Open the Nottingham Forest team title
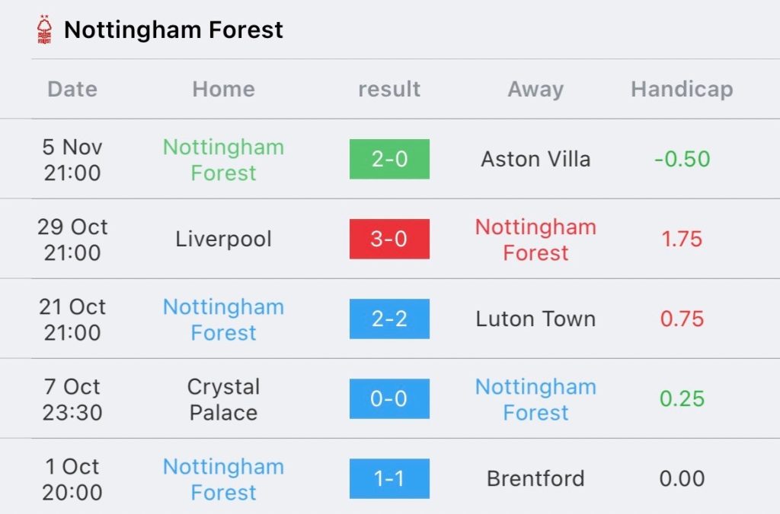Image resolution: width=780 pixels, height=514 pixels. coord(174,30)
